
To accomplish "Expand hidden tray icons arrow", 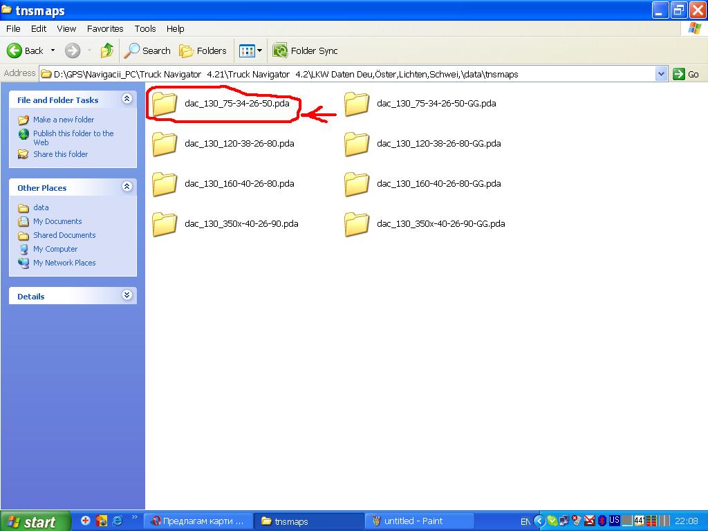I will (539, 521).
